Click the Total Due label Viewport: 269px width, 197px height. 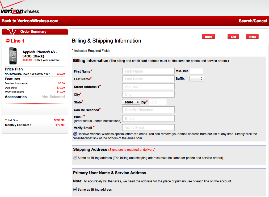click(12, 120)
